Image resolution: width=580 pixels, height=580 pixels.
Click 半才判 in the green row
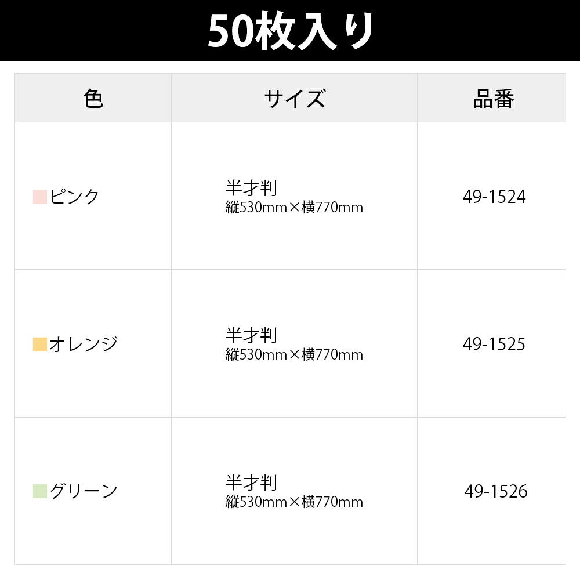point(252,483)
